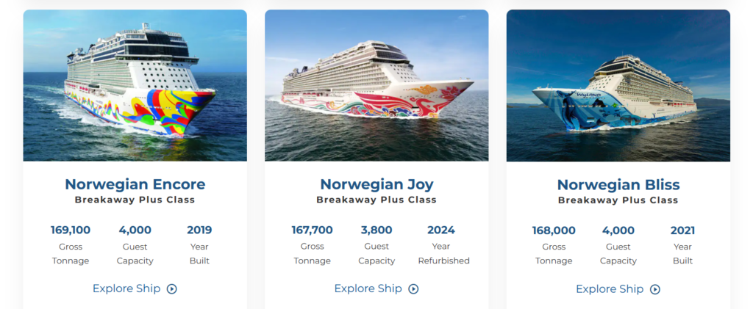Select the Norwegian Encore ship photo
The image size is (753, 309).
pyautogui.click(x=135, y=85)
